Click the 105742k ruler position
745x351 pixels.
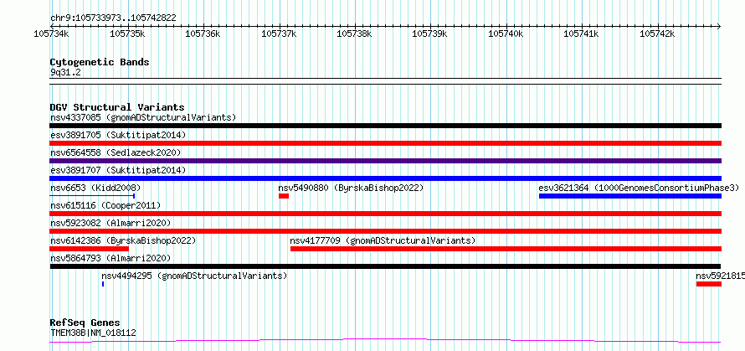pyautogui.click(x=658, y=34)
